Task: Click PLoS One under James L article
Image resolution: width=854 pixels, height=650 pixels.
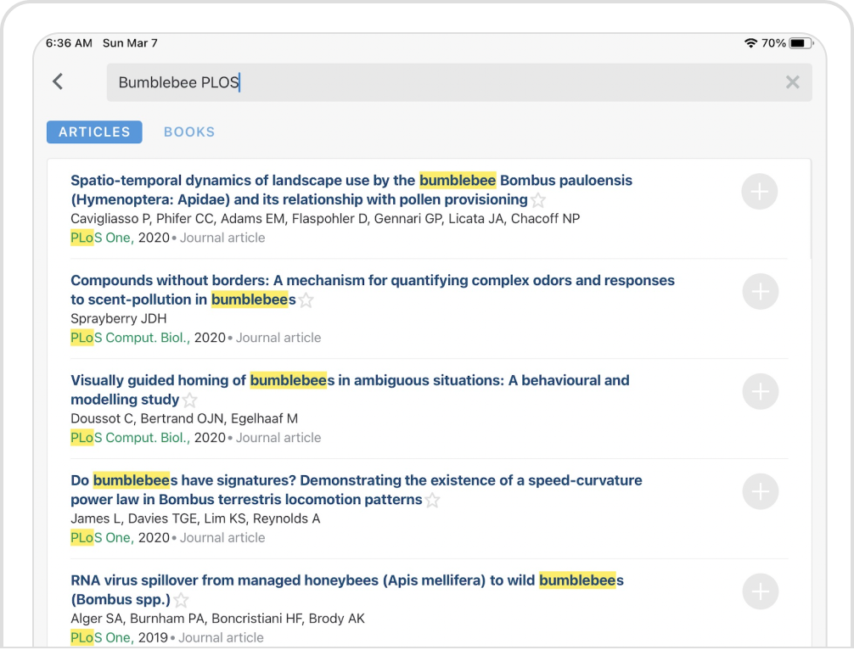Action: [102, 538]
